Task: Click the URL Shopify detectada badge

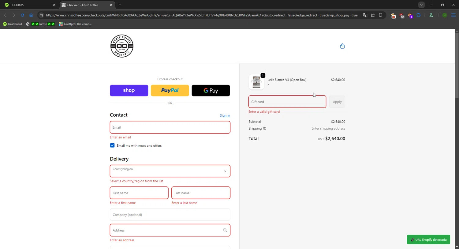Action: (428, 240)
